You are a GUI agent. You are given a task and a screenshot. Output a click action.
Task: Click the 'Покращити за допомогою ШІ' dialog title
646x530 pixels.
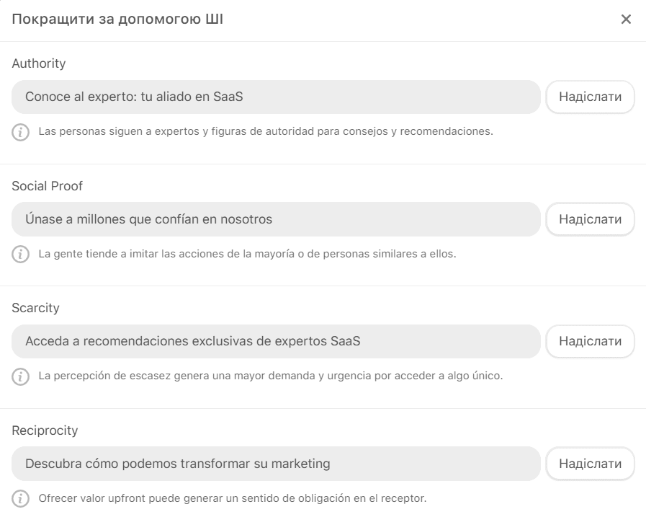click(117, 19)
